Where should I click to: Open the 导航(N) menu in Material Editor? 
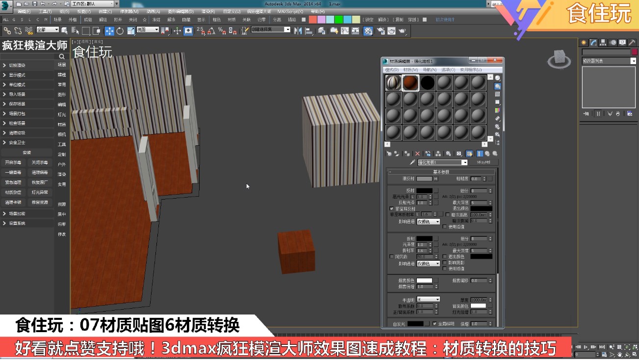click(430, 70)
